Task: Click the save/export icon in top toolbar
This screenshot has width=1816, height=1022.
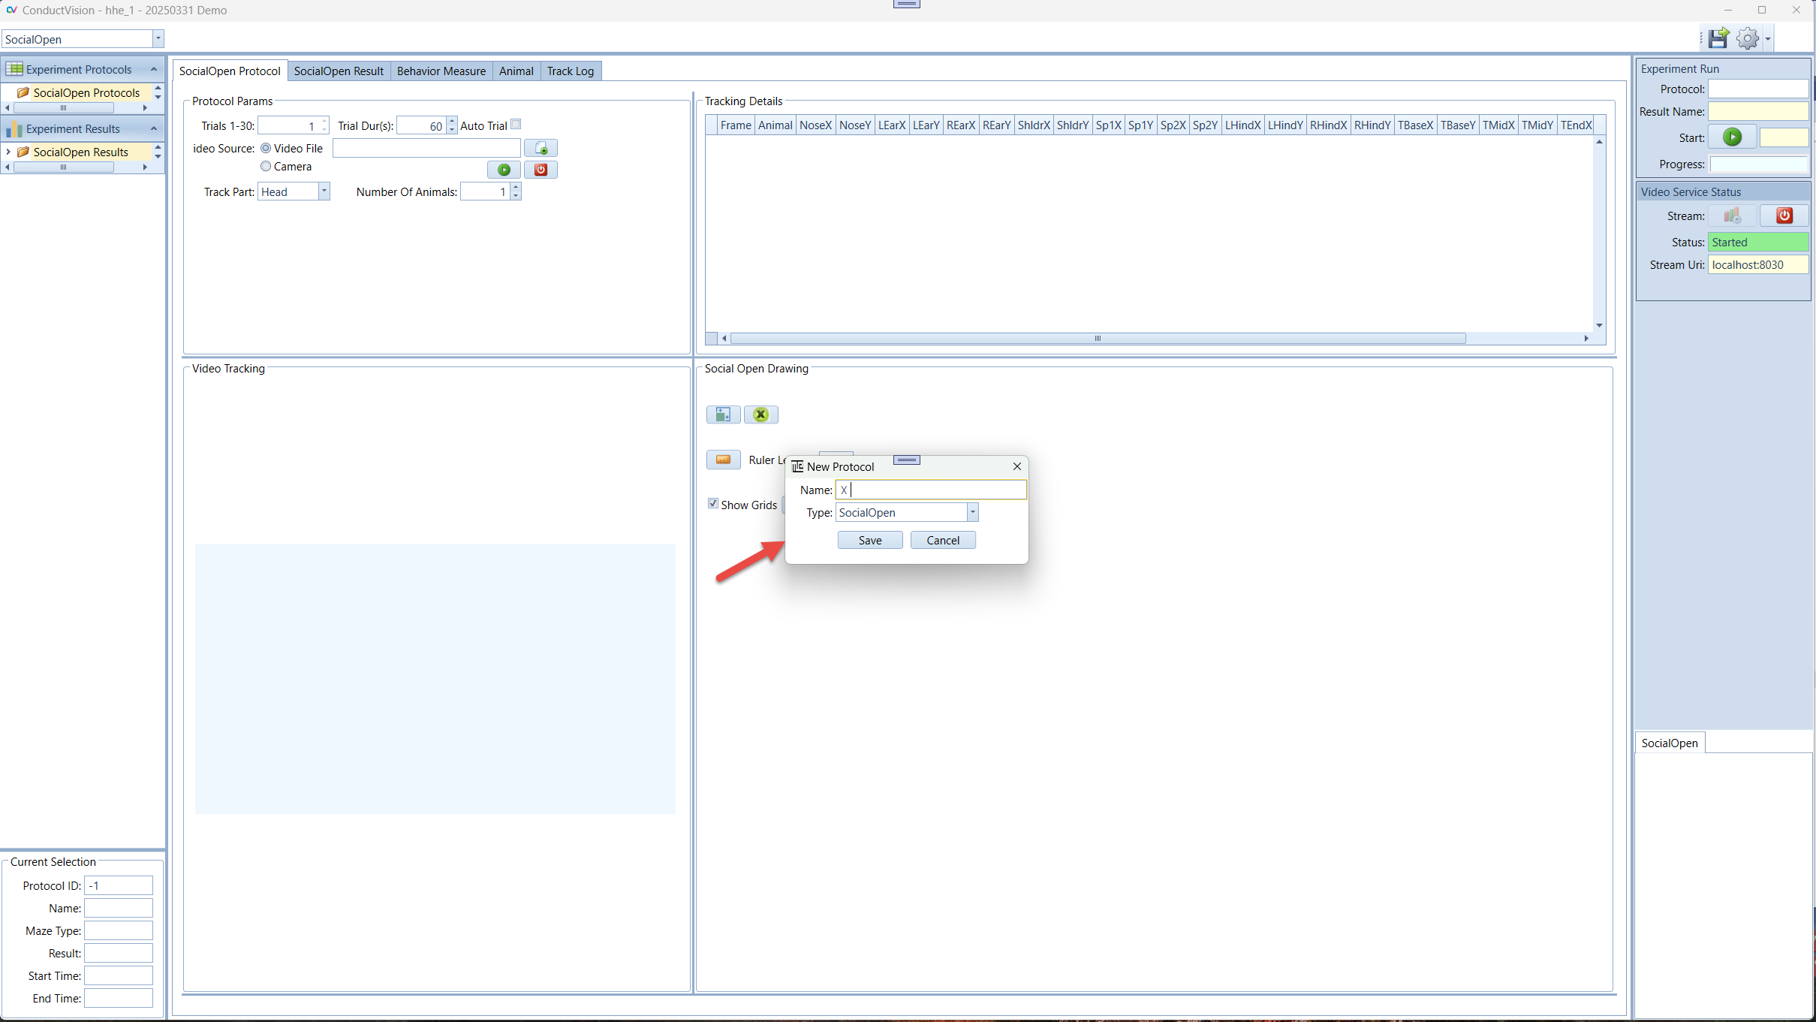Action: point(1718,38)
